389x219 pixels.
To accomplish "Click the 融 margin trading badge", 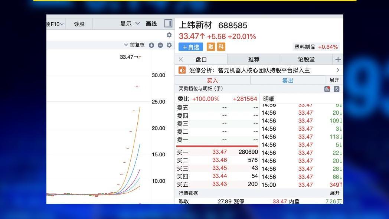I will click(210, 47).
